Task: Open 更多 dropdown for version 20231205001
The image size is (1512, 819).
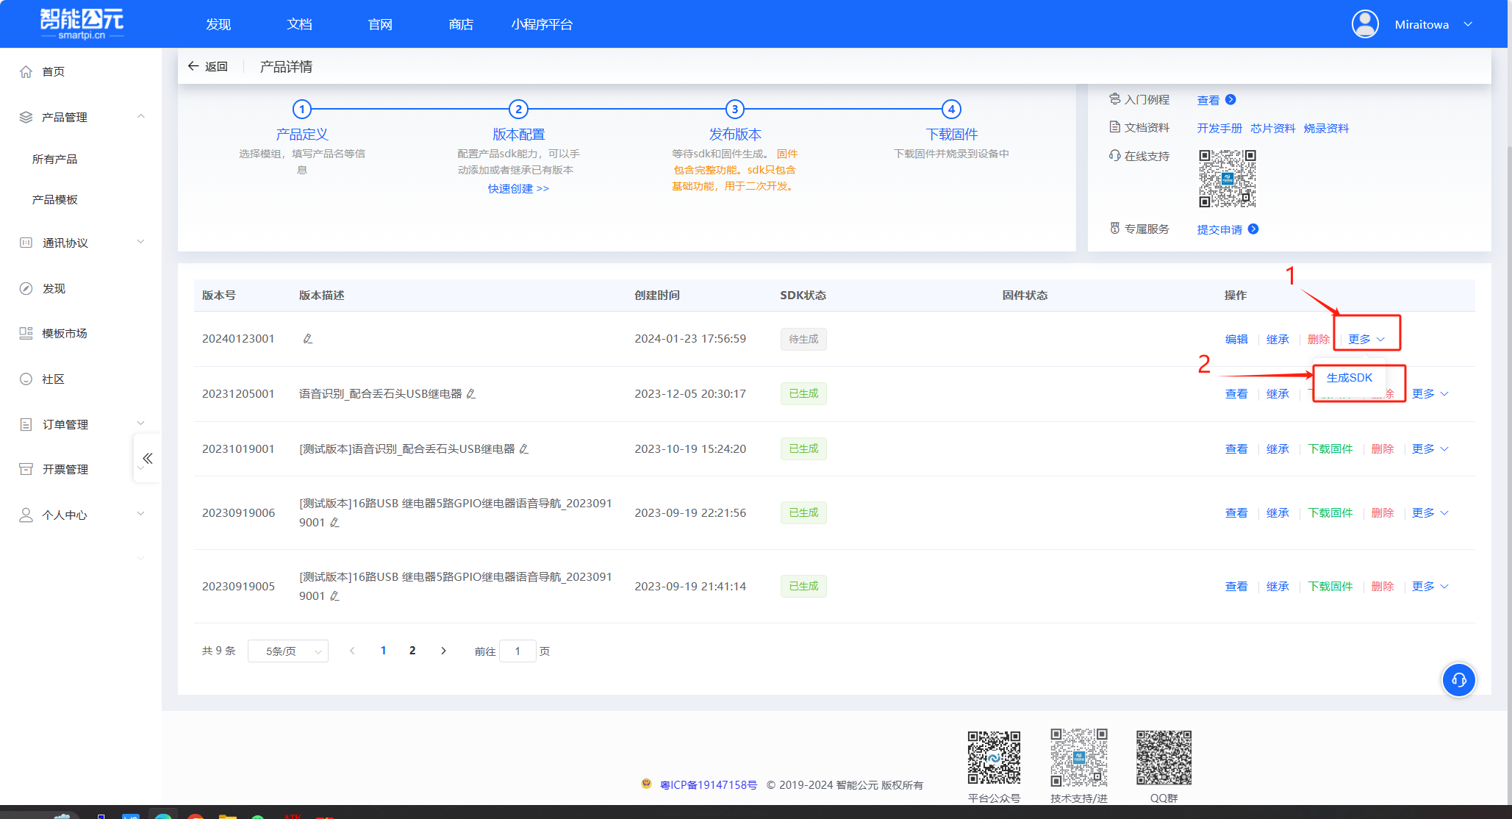Action: pos(1430,393)
